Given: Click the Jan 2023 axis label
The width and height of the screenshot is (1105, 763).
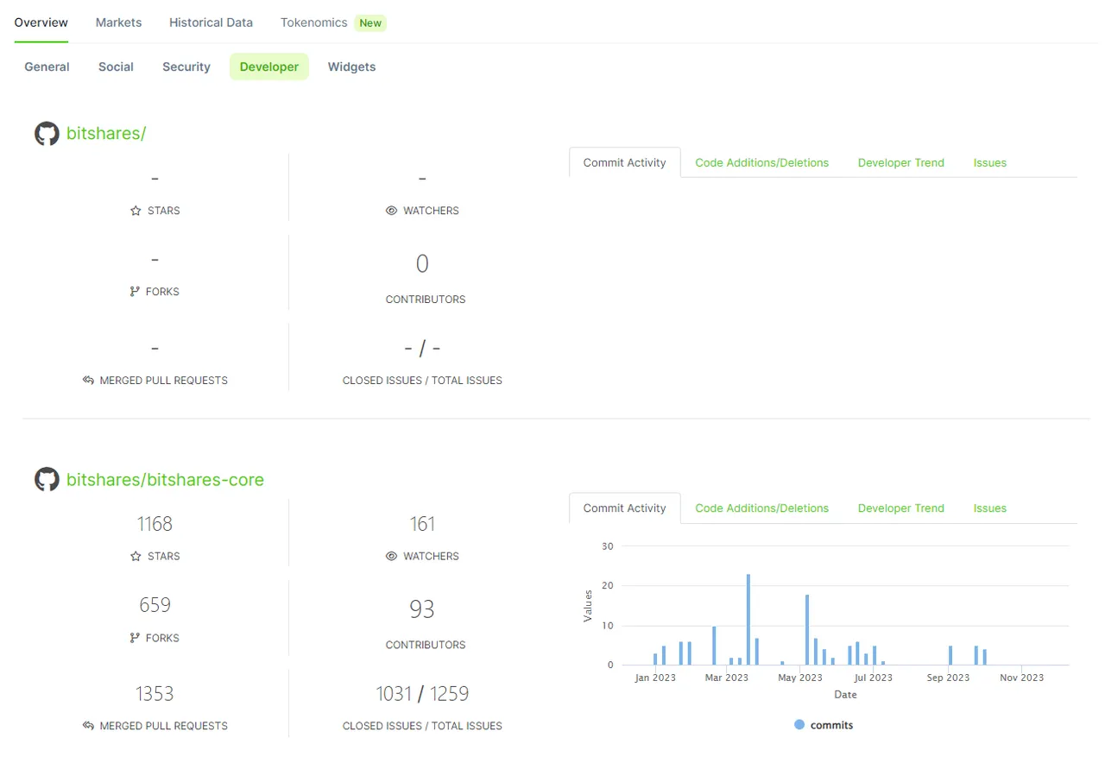Looking at the screenshot, I should click(655, 678).
